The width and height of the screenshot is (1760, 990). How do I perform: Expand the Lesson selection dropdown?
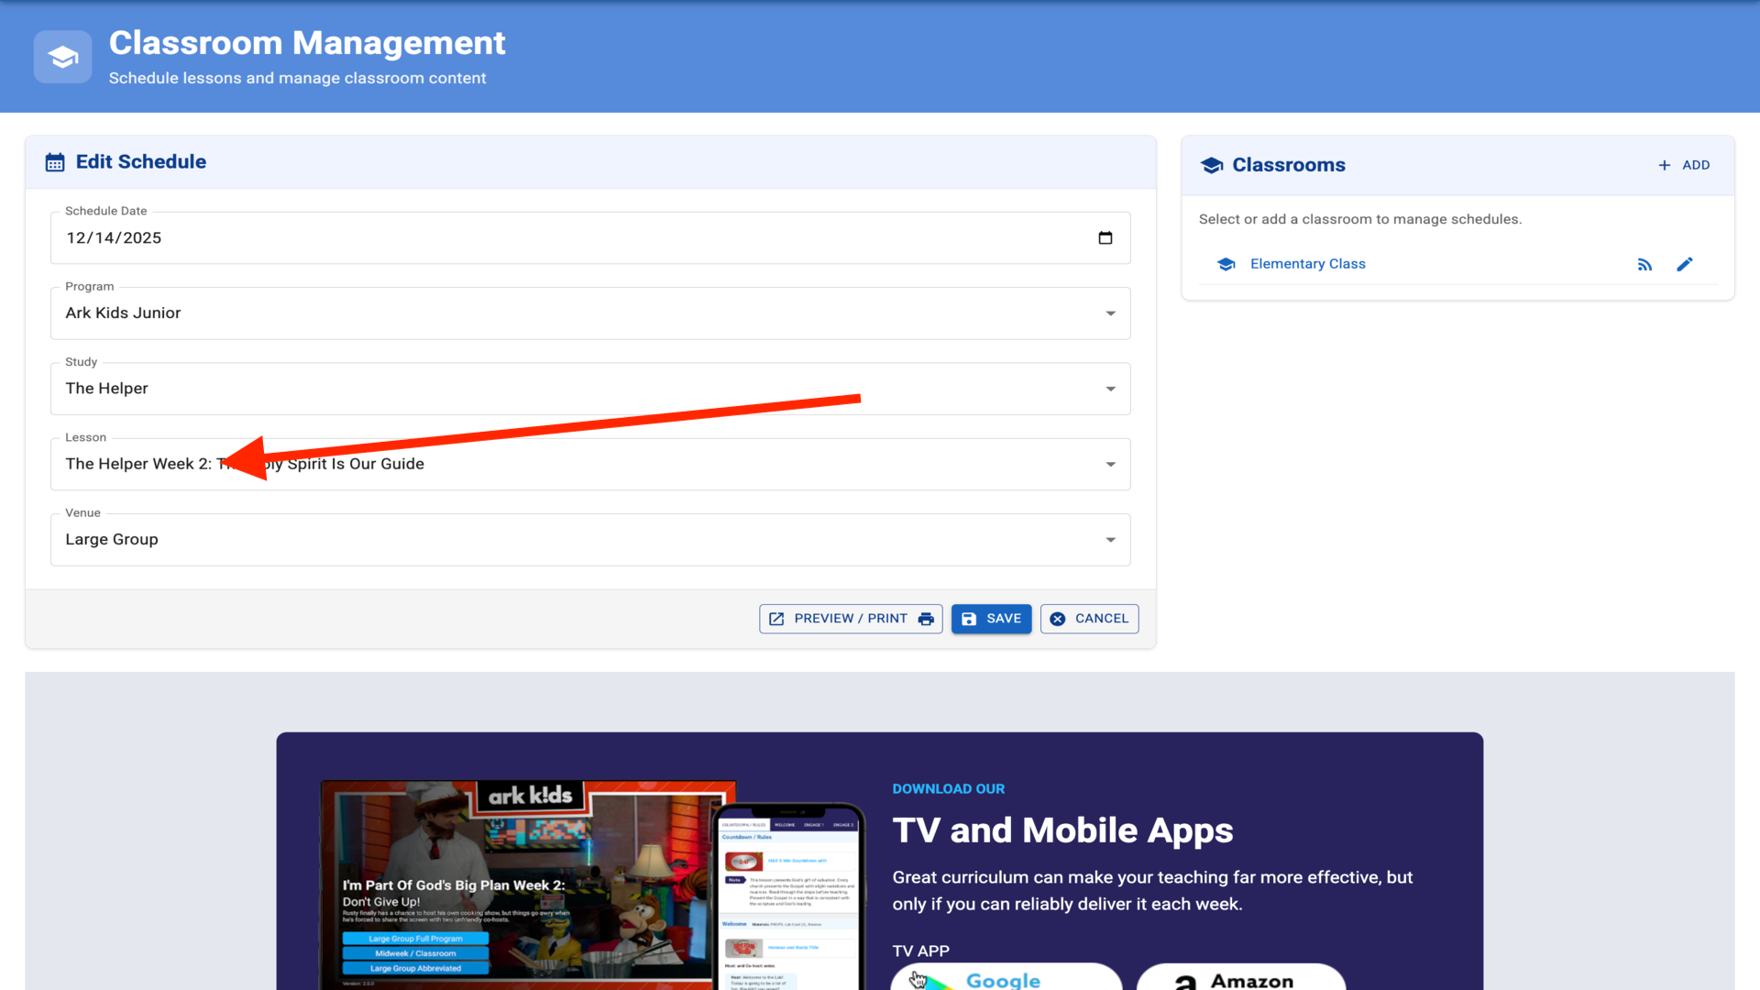coord(1110,465)
